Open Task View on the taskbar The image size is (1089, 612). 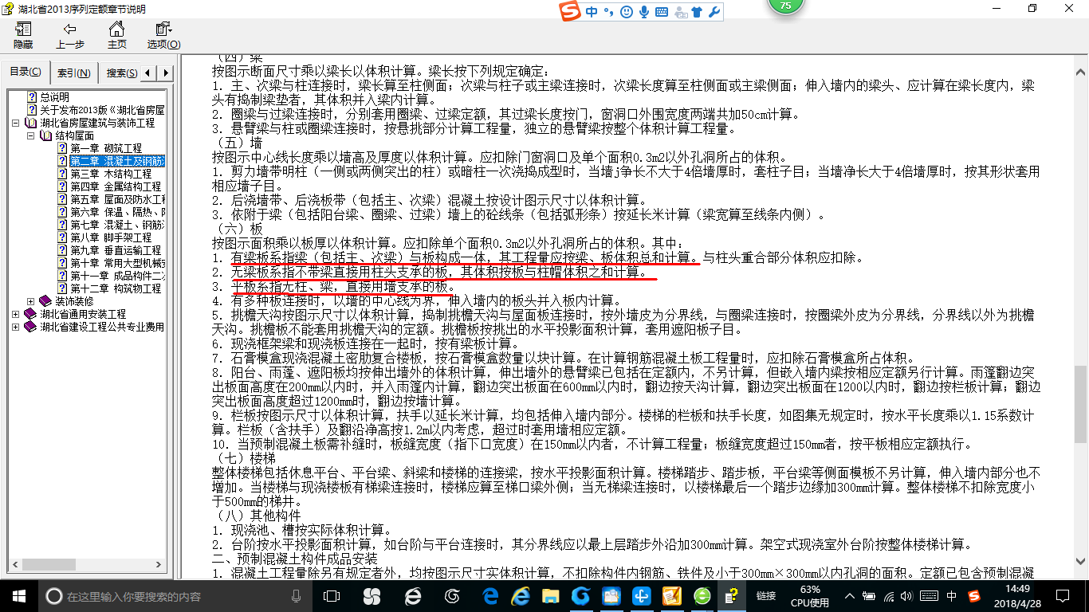[x=332, y=595]
